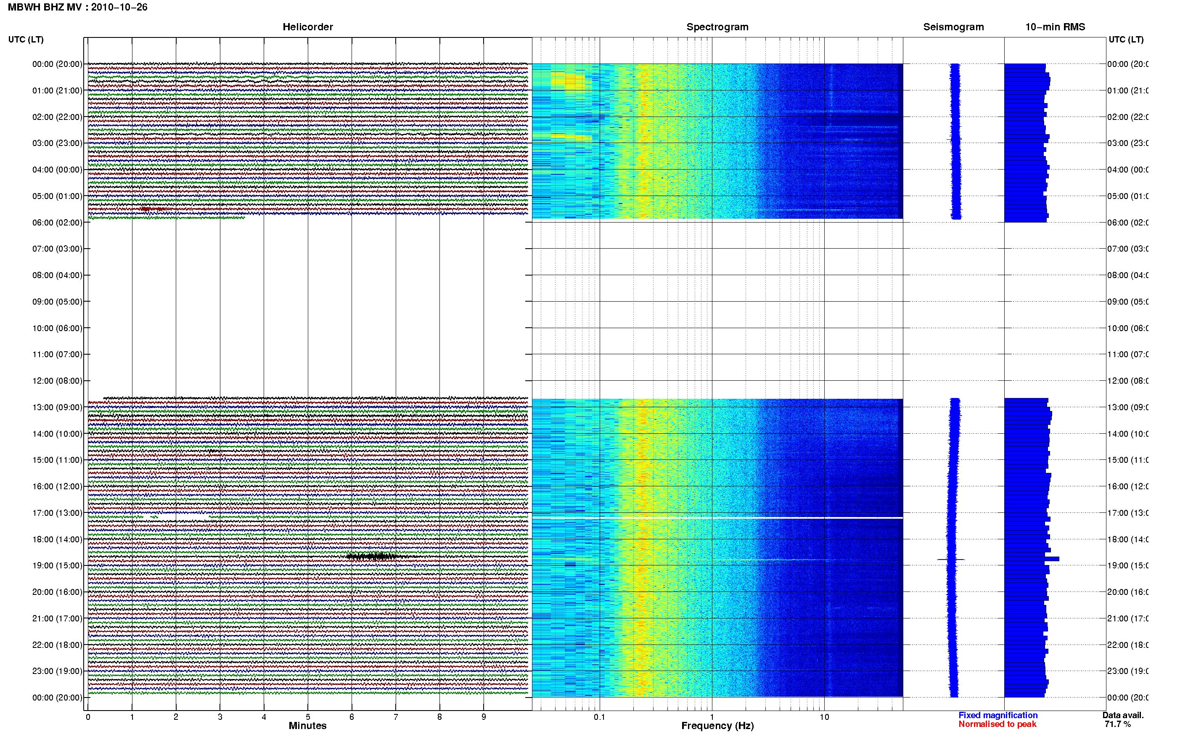Select the left '05:00 (01:00)' time label
Screen dimensions: 1196x748
[57, 196]
